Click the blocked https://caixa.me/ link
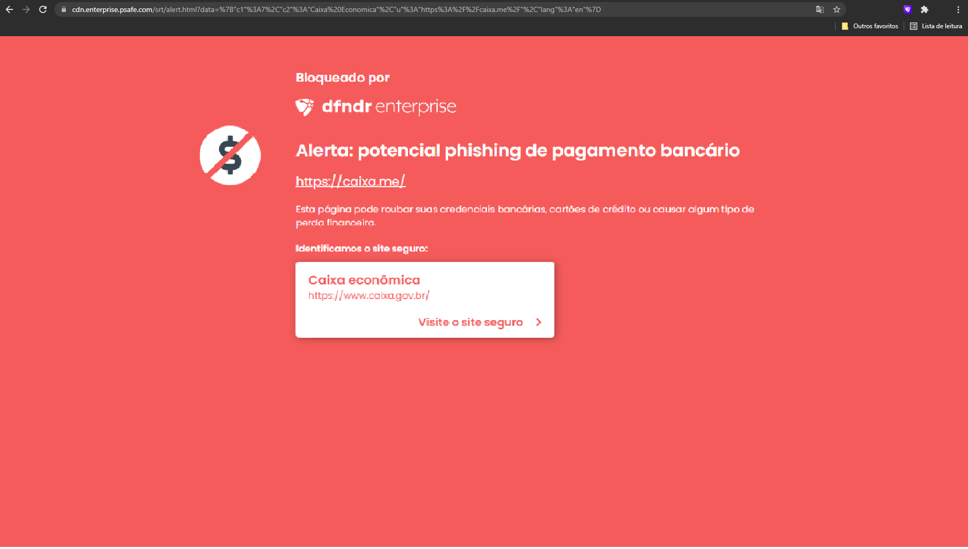This screenshot has width=968, height=549. pyautogui.click(x=350, y=181)
